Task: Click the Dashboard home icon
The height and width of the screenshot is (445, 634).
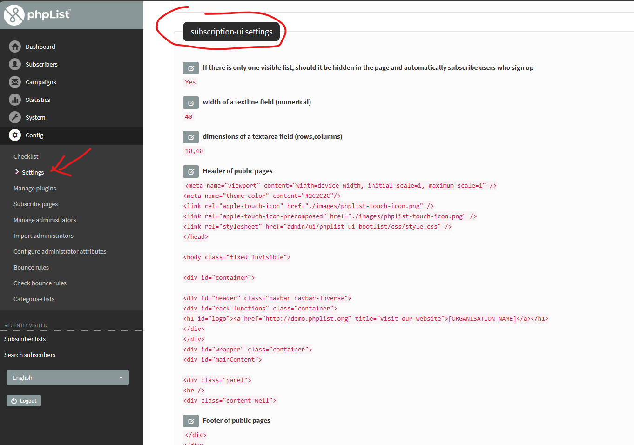Action: point(15,47)
